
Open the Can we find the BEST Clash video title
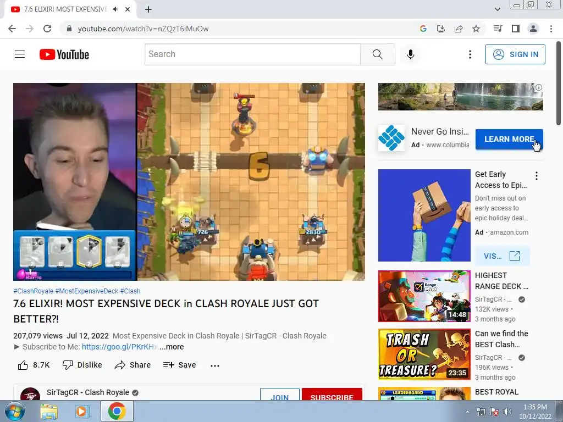click(501, 338)
